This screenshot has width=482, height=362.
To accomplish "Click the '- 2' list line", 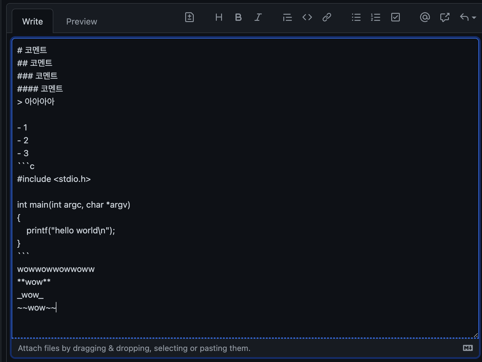I will point(23,140).
